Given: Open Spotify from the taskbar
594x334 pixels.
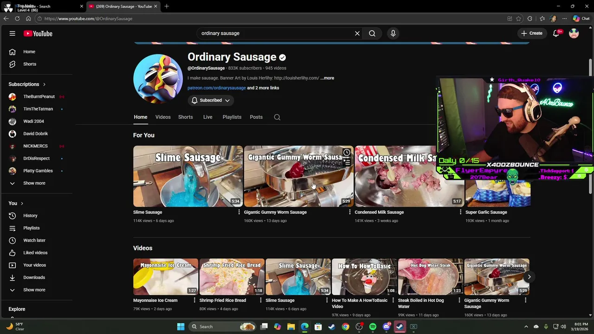Looking at the screenshot, I should pyautogui.click(x=373, y=327).
